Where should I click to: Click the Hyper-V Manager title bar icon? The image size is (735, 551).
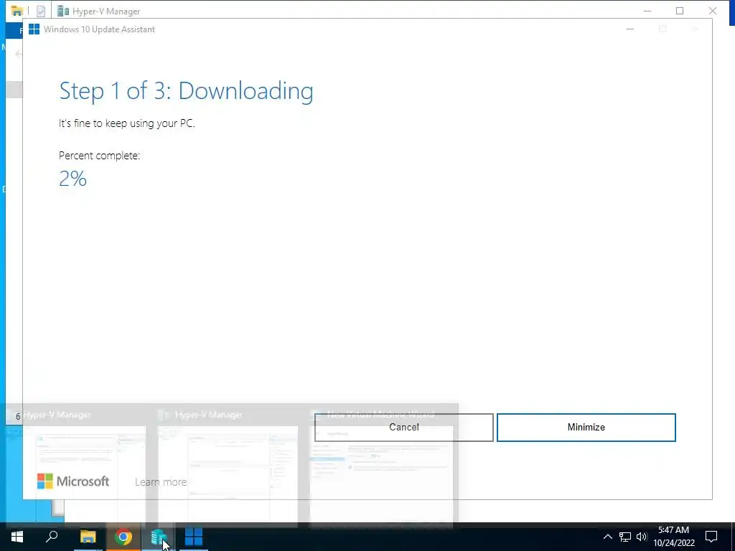[63, 11]
